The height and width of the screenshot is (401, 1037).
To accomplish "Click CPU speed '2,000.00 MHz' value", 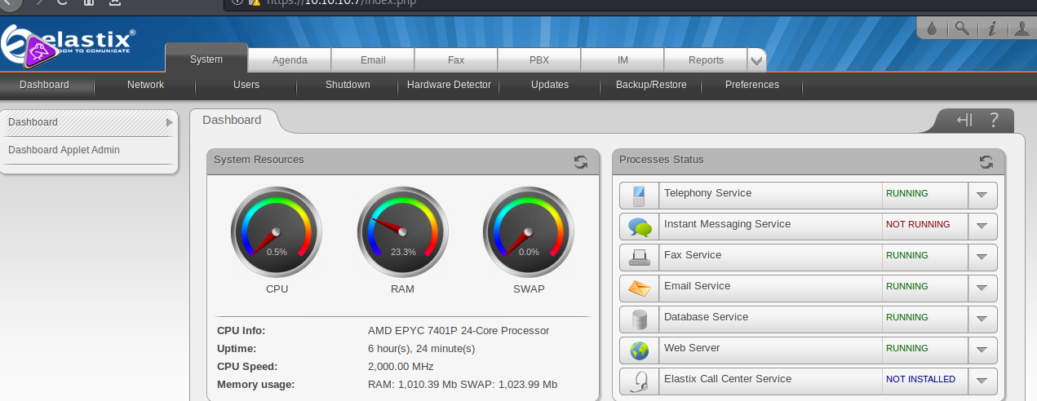I will [x=401, y=367].
